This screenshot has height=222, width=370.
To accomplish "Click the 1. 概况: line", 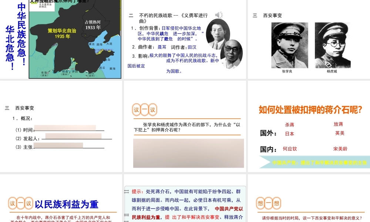I will [x=23, y=118].
